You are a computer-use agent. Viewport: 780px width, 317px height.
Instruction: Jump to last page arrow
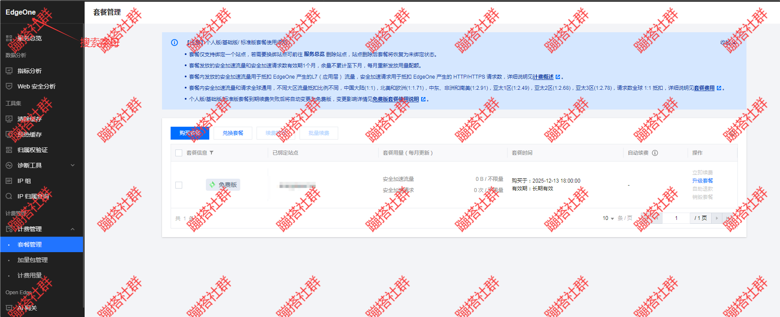pos(728,218)
